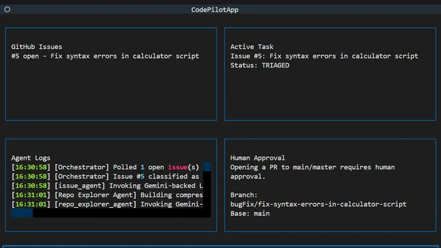Click the 'Opening a PR to main/master' message
441x248 pixels.
[313, 172]
